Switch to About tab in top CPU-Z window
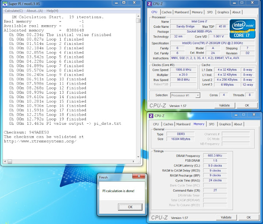263x224 pixels. (x=236, y=12)
